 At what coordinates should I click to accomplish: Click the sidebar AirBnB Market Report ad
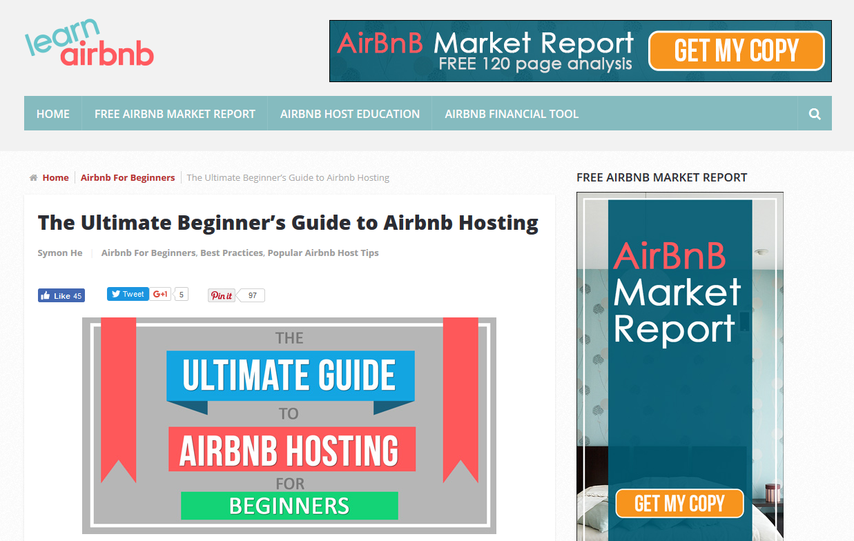(680, 366)
